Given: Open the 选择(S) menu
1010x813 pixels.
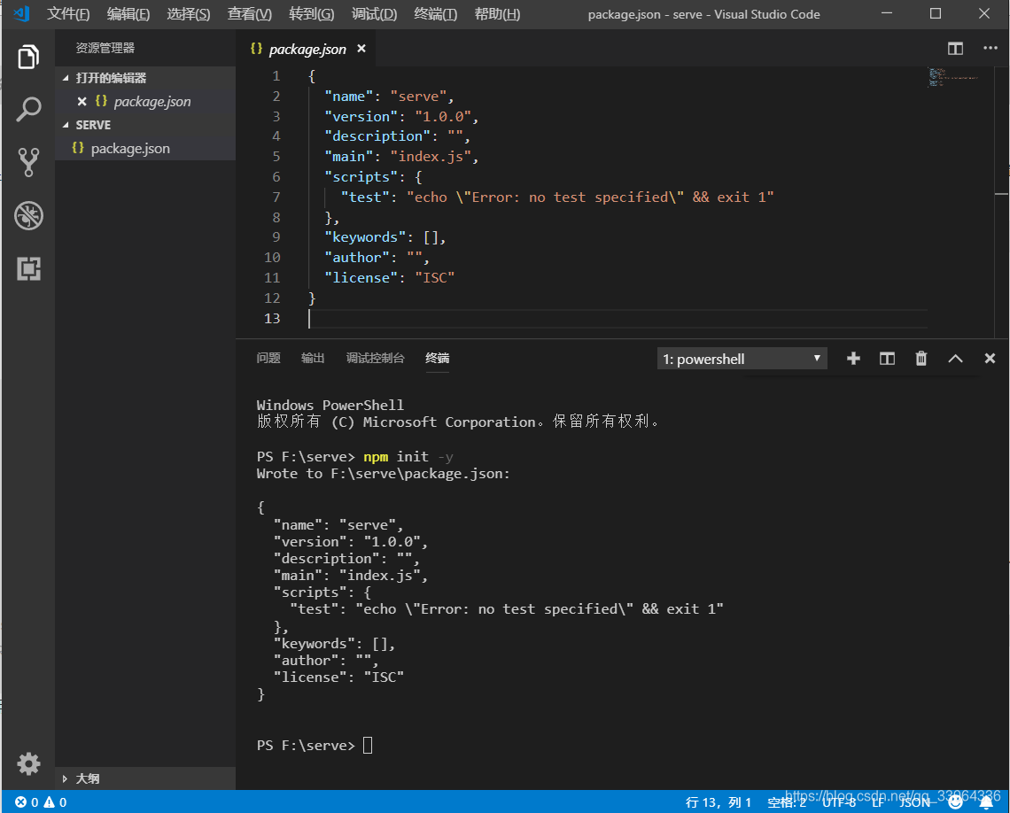Looking at the screenshot, I should [x=188, y=14].
